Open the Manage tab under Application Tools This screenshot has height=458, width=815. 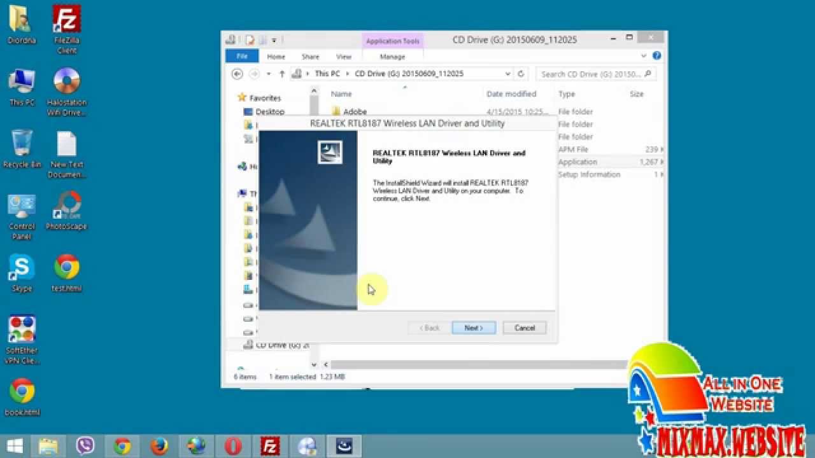pyautogui.click(x=392, y=57)
